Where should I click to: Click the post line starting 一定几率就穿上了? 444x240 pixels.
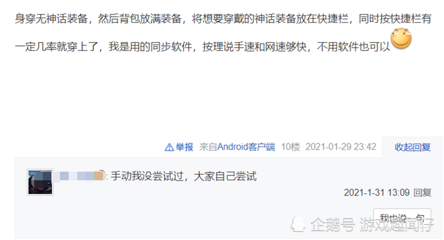point(202,47)
